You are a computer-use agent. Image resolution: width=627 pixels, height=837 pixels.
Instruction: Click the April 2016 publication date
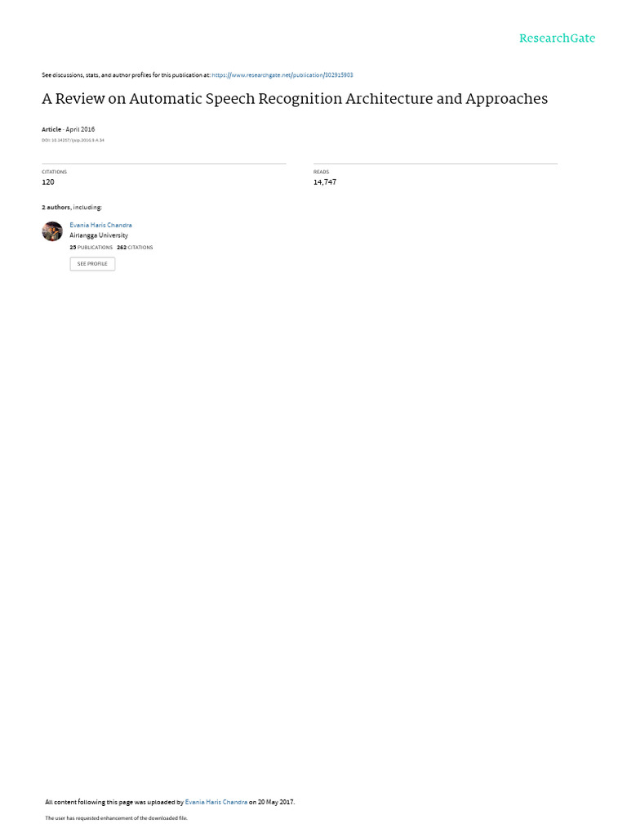point(80,129)
